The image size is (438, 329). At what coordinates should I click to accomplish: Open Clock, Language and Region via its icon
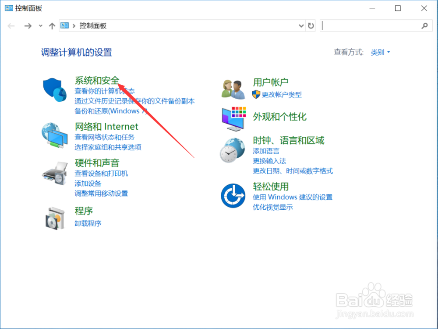pyautogui.click(x=233, y=150)
